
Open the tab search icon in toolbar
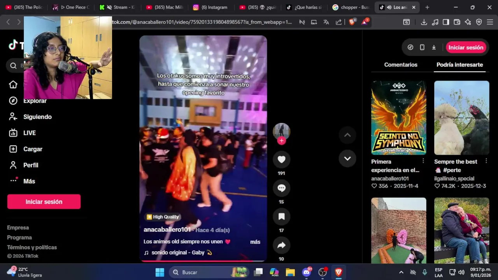tap(406, 22)
